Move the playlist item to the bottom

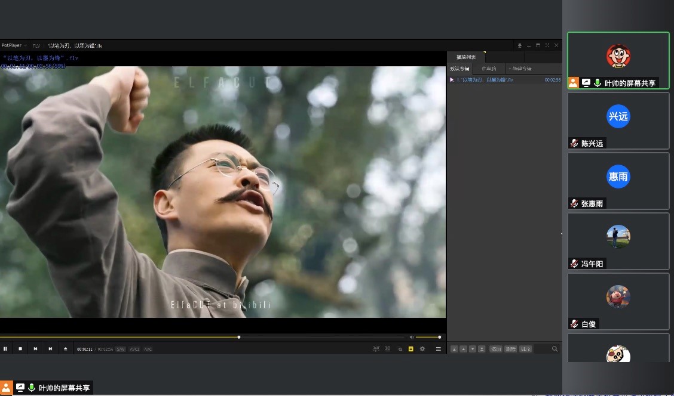point(482,349)
